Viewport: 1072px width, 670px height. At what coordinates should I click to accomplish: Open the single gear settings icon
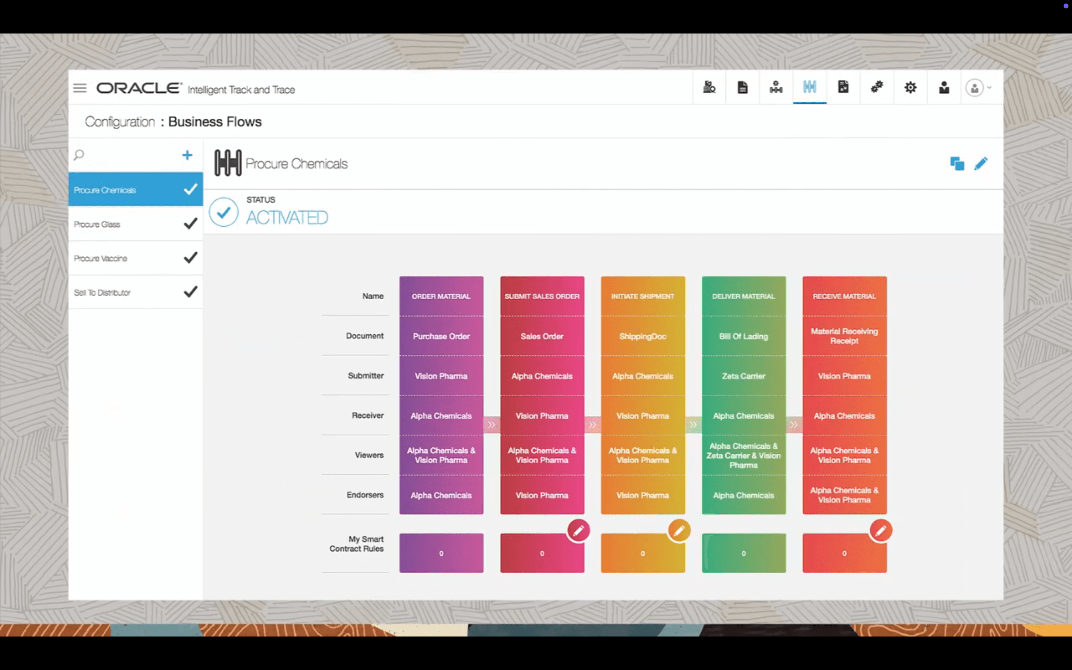click(x=910, y=87)
